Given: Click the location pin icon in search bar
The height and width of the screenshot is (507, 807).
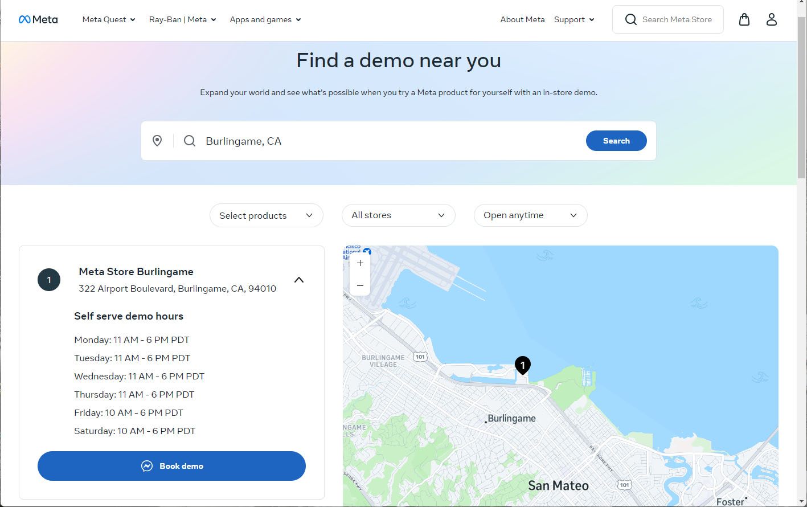Looking at the screenshot, I should (157, 141).
